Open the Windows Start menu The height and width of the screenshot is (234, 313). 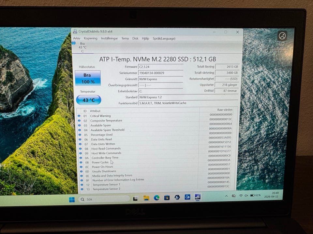(72, 200)
